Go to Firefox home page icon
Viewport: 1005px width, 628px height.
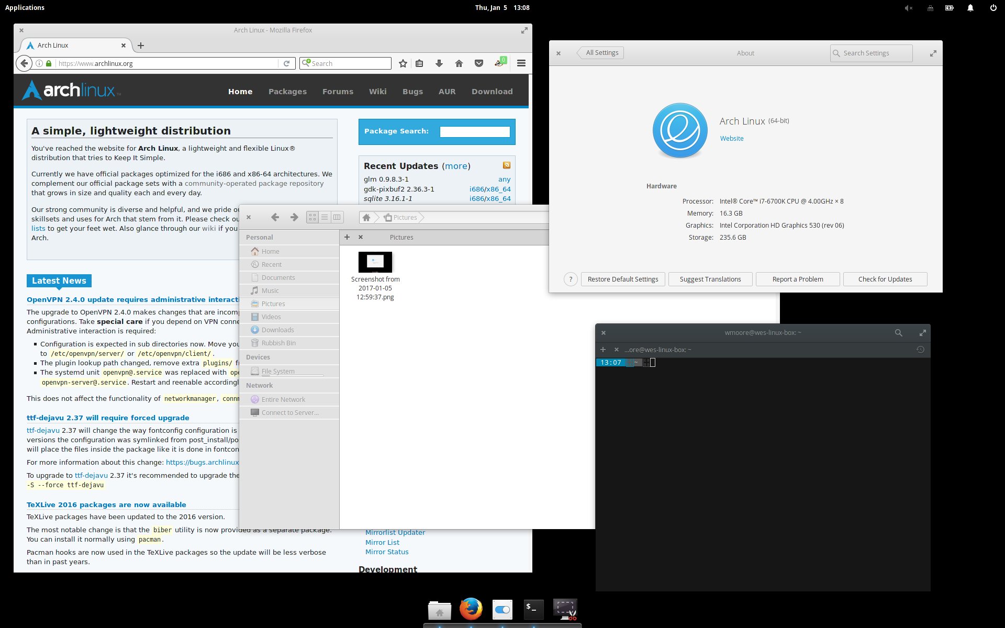tap(459, 63)
